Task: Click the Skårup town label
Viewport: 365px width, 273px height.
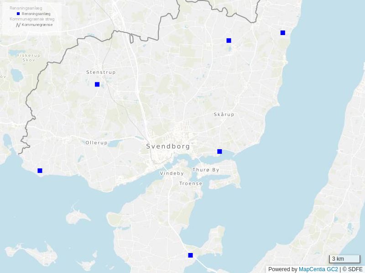Action: [x=224, y=115]
